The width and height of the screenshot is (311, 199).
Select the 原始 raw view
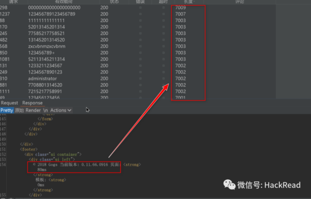click(20, 110)
